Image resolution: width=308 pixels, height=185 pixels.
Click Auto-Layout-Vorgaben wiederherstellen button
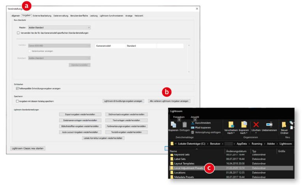point(80,132)
